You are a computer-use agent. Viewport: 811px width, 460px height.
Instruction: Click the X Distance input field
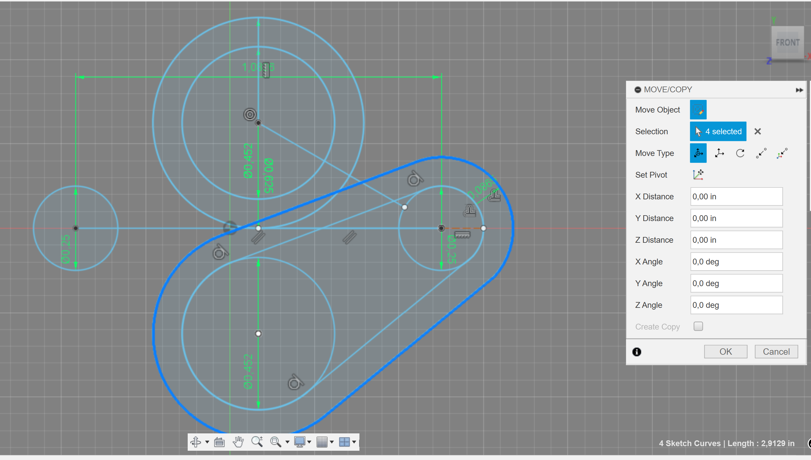[x=736, y=196]
